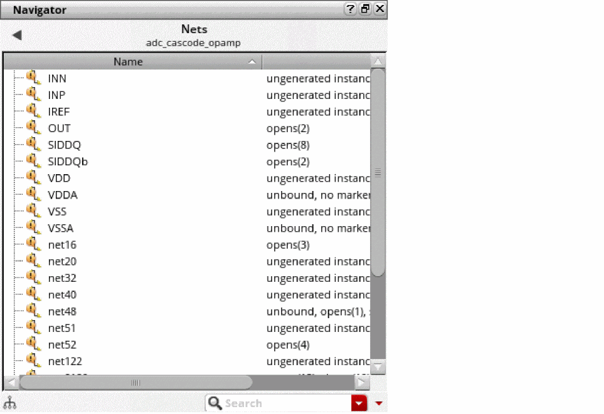Viewport: 604px width, 414px height.
Task: Open the small red arrow options menu
Action: pos(379,403)
